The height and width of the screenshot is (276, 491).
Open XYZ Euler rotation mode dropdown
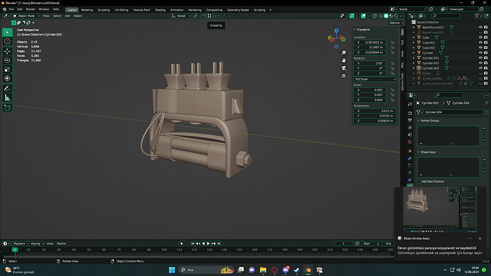[374, 79]
